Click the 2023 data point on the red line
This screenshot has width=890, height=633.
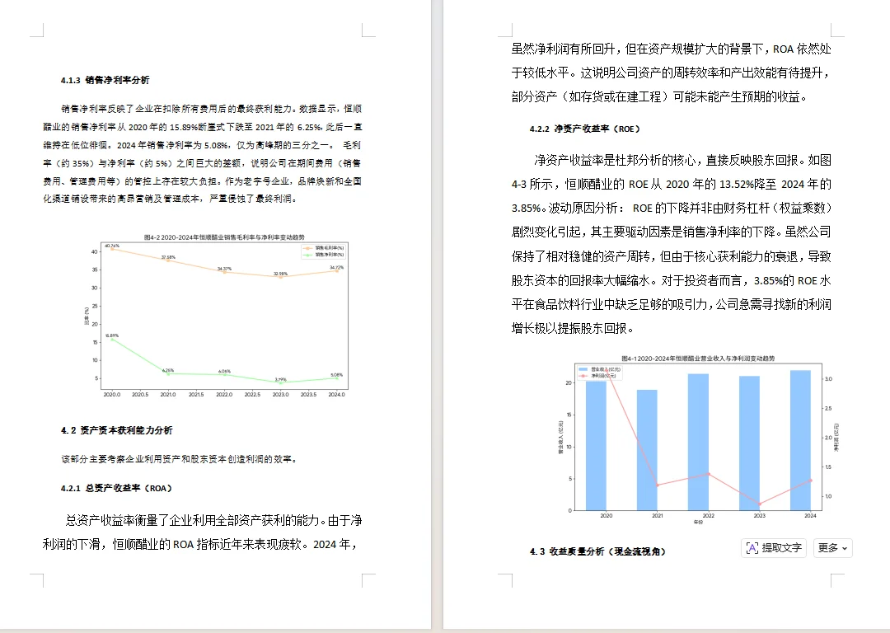tap(760, 504)
